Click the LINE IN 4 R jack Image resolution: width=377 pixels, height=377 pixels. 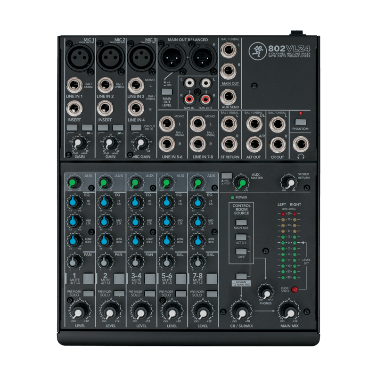(136, 108)
